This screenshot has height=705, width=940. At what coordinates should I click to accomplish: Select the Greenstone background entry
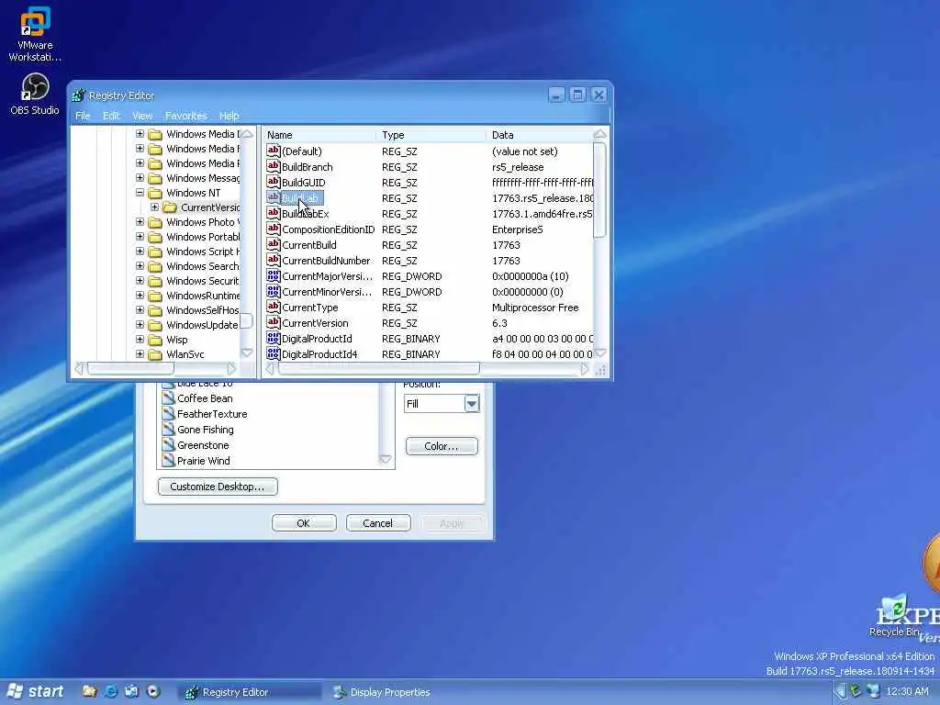click(x=203, y=445)
